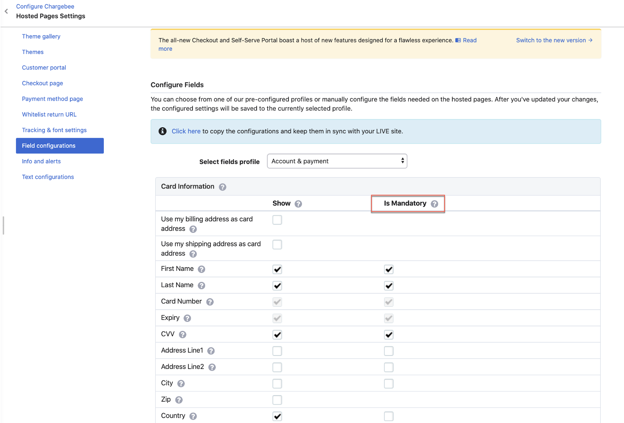
Task: Select Theme gallery from the sidebar
Action: 41,36
